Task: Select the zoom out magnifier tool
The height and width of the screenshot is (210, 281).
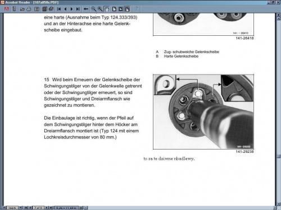Action: (x=93, y=9)
